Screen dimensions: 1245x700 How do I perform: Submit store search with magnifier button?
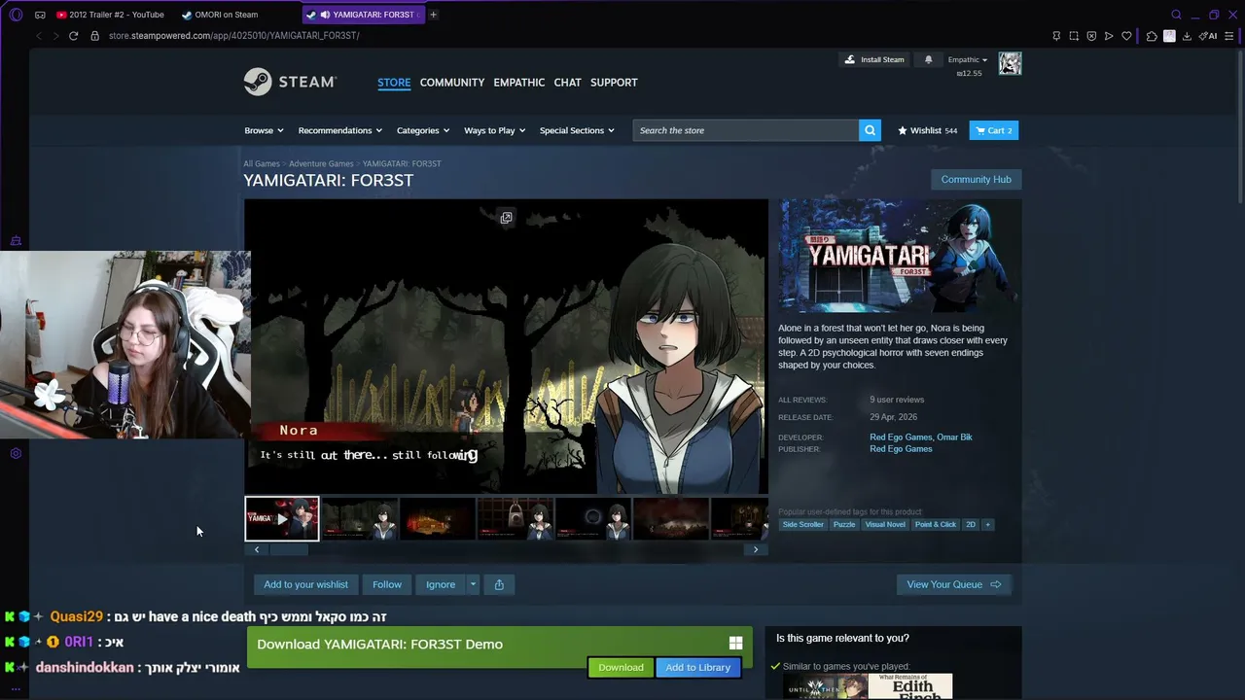tap(870, 130)
